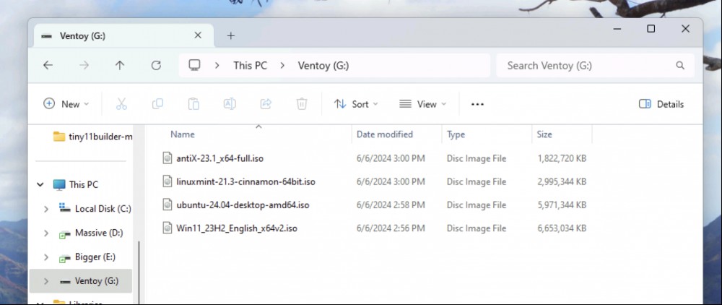Click Ventoy (G:) in the breadcrumb
Image resolution: width=722 pixels, height=305 pixels.
click(323, 66)
